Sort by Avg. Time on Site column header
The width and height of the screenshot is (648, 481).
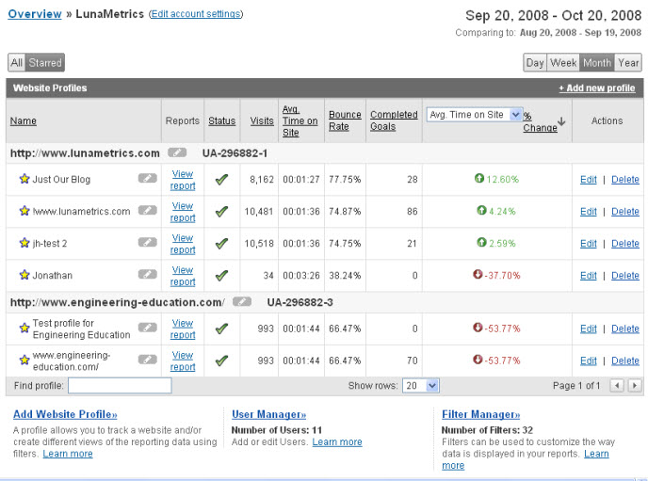click(300, 120)
